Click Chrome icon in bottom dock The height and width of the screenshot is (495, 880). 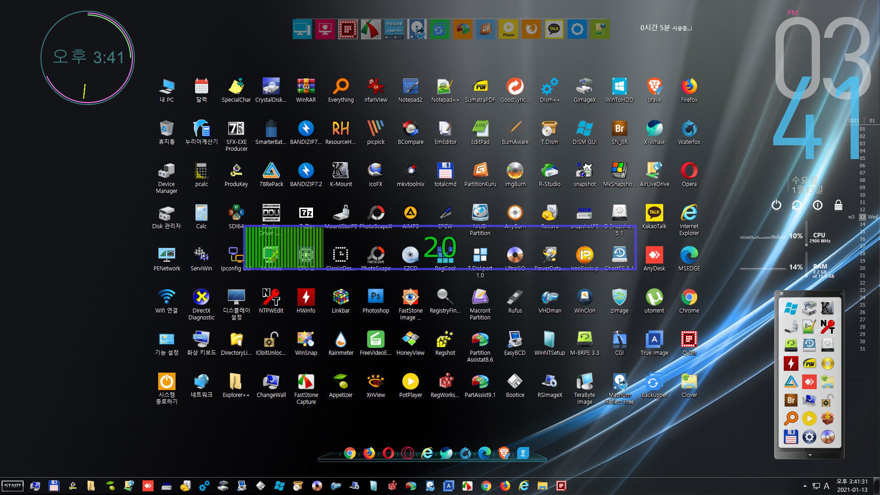[x=350, y=453]
